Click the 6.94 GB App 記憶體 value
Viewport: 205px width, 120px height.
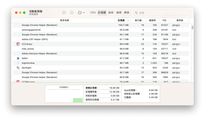pos(153,90)
